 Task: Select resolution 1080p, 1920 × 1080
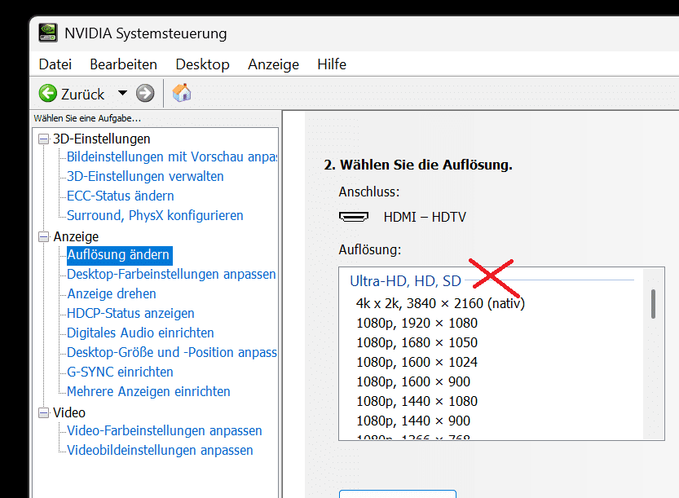pyautogui.click(x=417, y=323)
